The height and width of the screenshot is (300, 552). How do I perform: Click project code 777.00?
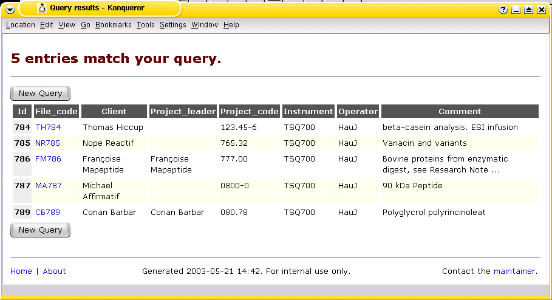234,159
